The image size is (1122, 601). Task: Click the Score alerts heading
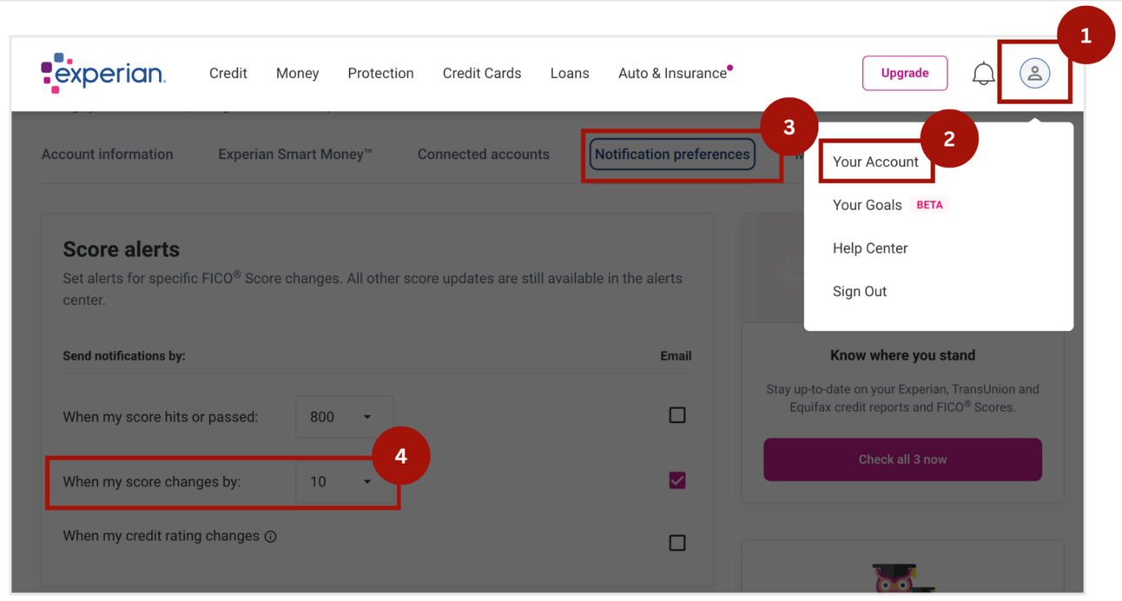122,249
